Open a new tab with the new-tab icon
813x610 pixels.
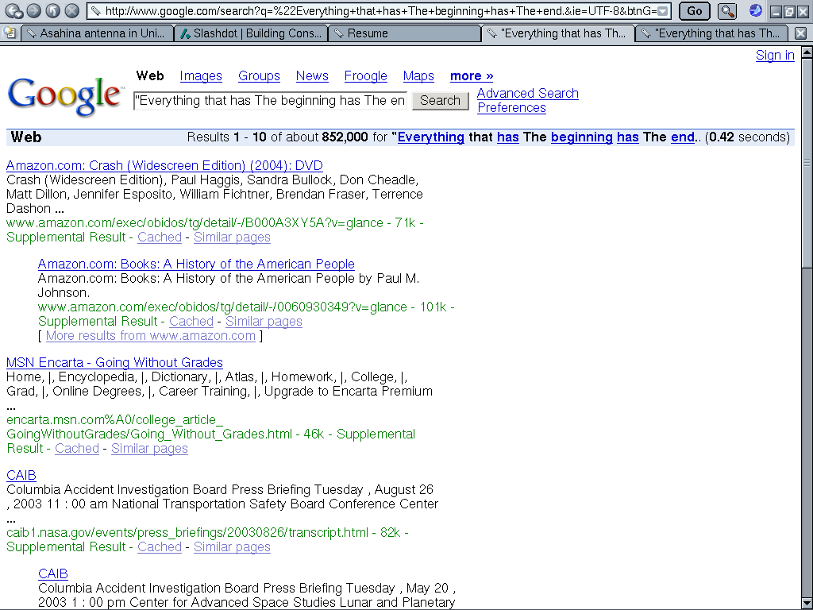(x=10, y=33)
